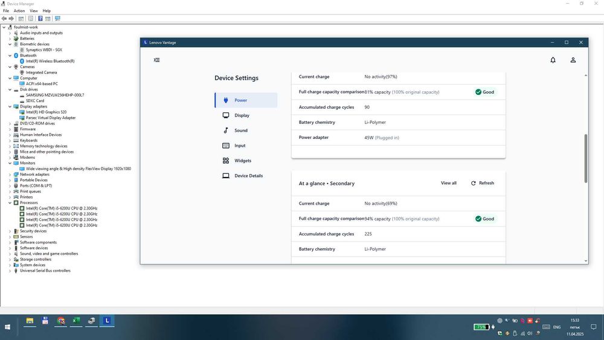Click the Properties sheet icon in Device Manager toolbar

tap(30, 19)
